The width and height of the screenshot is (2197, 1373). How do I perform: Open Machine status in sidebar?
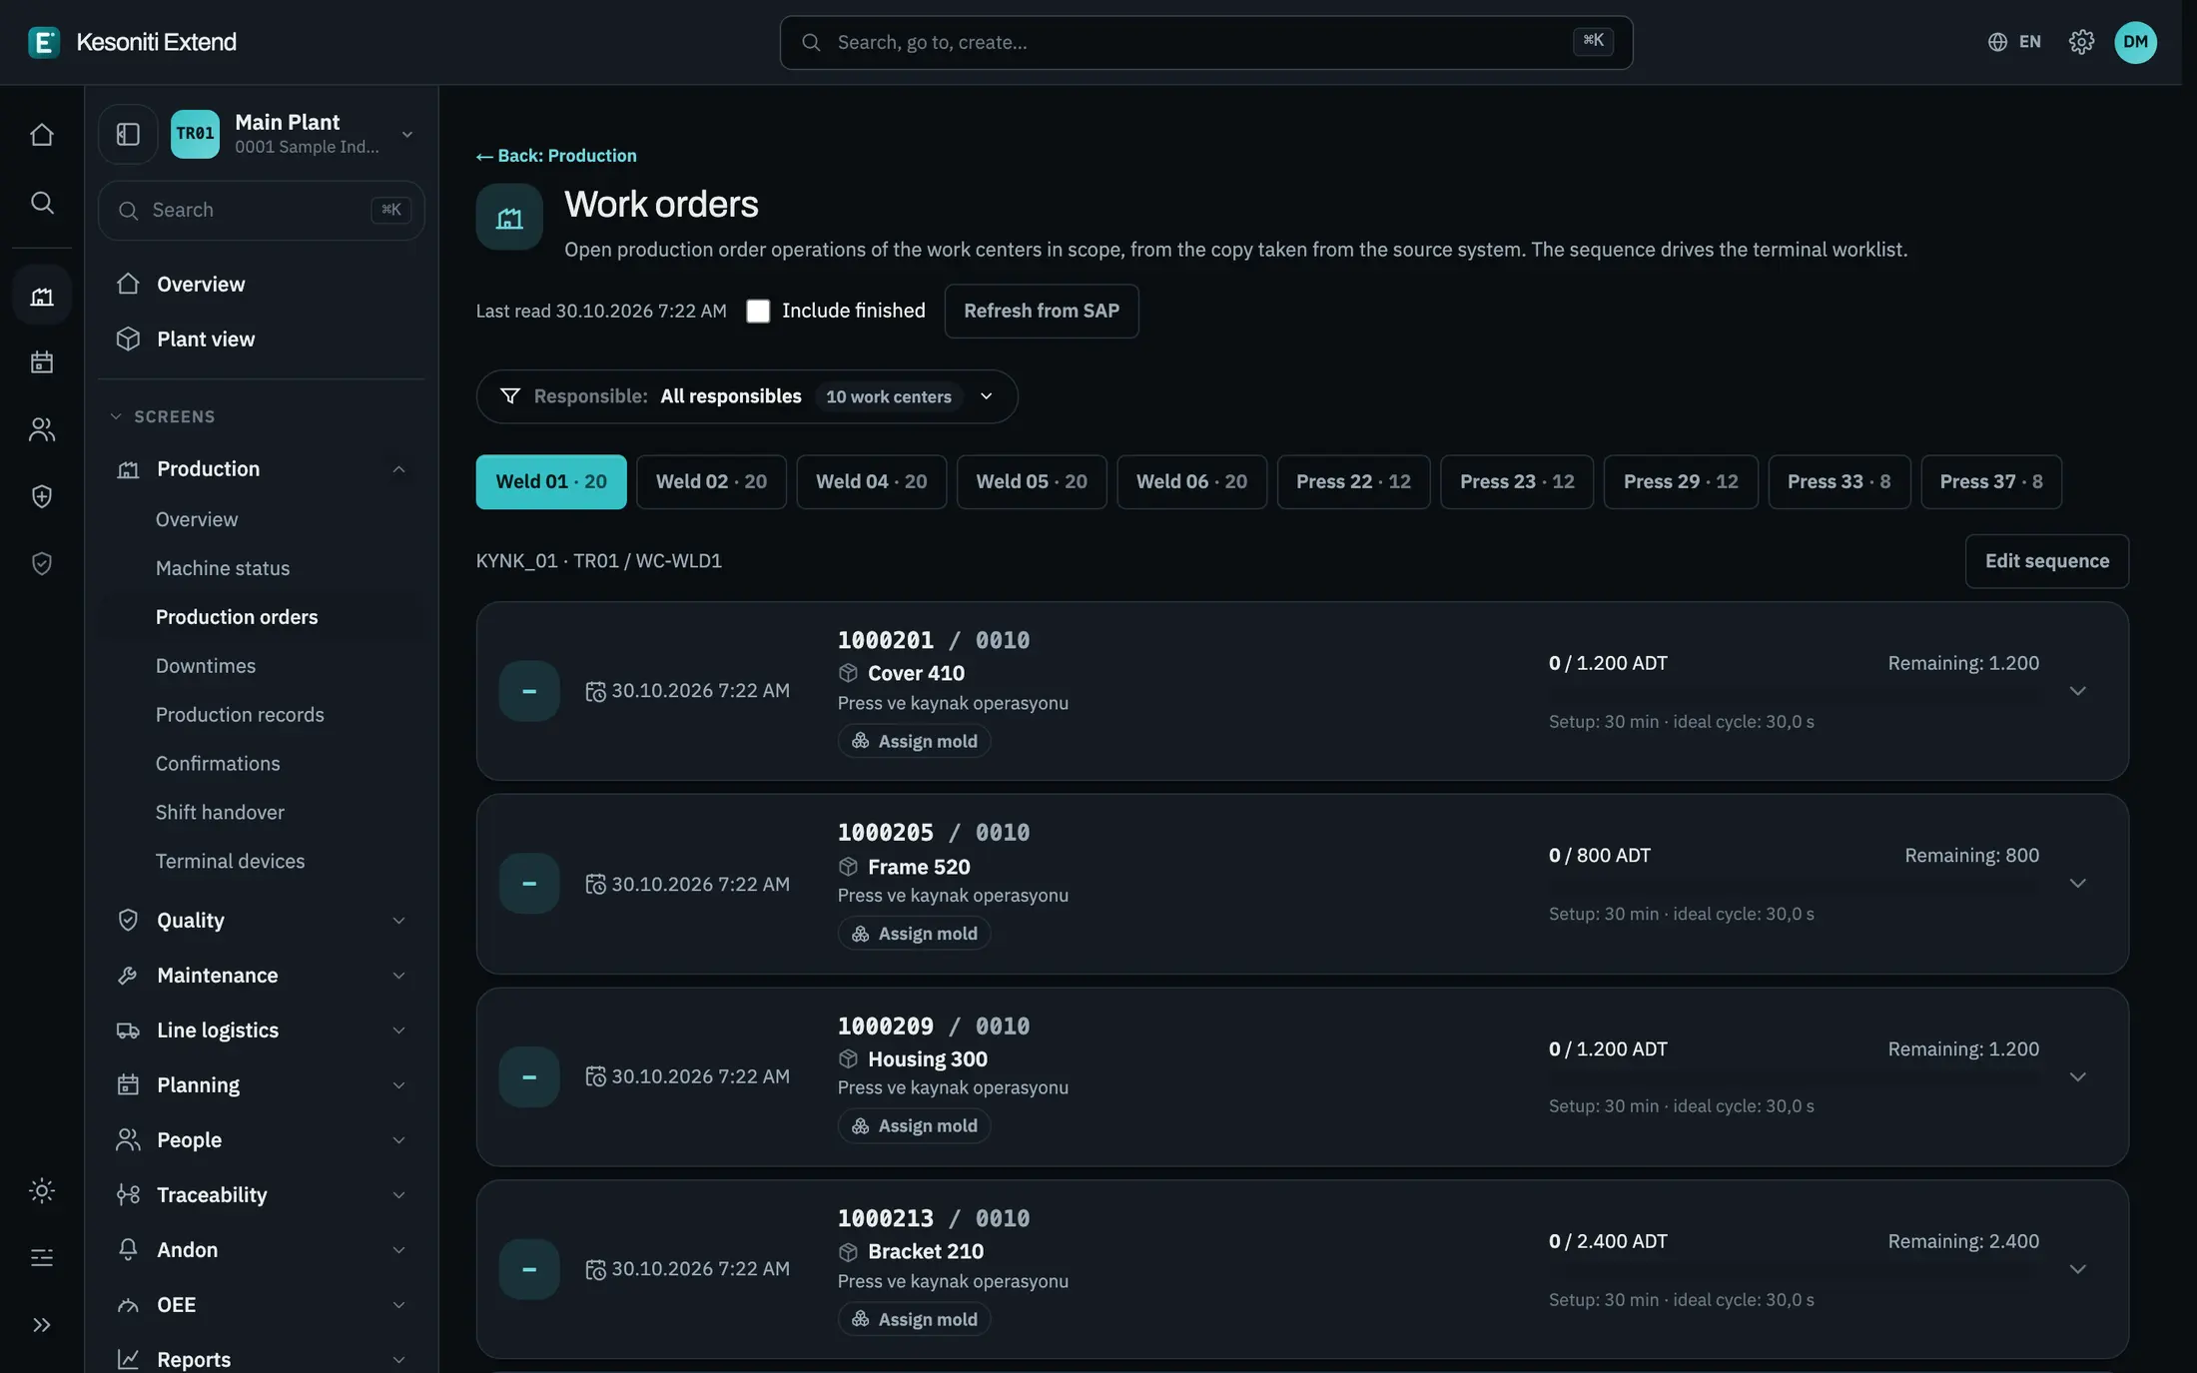pos(223,568)
